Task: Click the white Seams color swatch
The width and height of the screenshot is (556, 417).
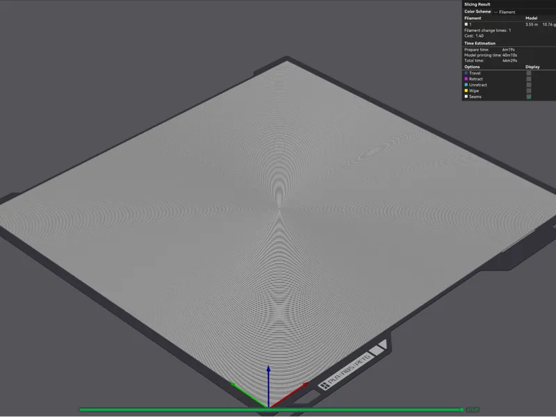Action: tap(466, 97)
